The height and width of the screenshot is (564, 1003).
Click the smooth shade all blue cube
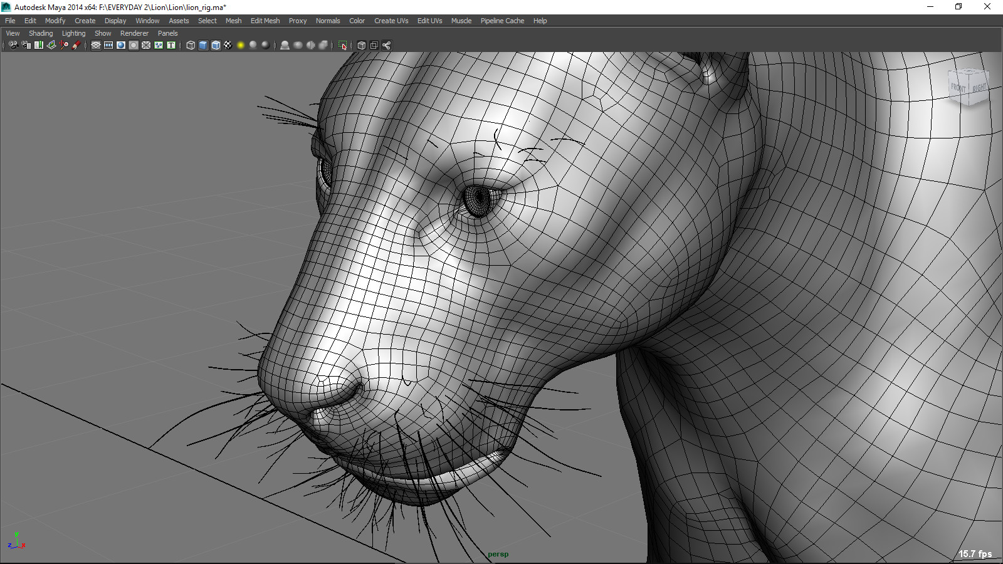203,45
